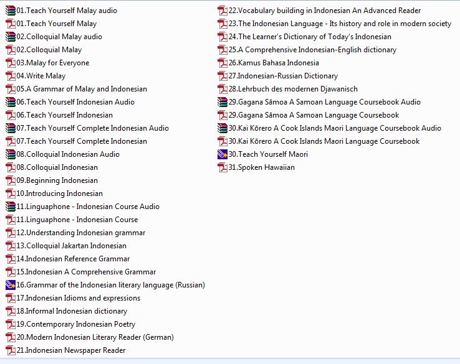Click the archive icon for Gagana Sāmoa Coursebook Audio

click(223, 102)
